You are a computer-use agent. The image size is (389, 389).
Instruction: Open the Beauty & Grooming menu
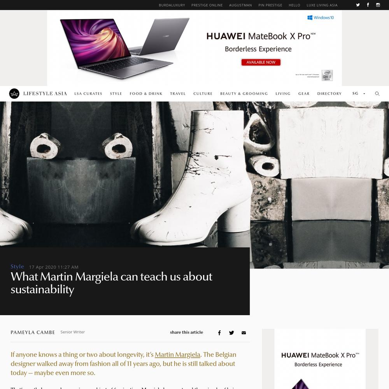tap(244, 93)
